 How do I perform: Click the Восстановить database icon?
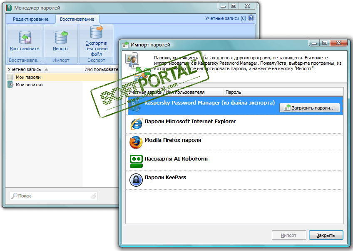tap(25, 37)
